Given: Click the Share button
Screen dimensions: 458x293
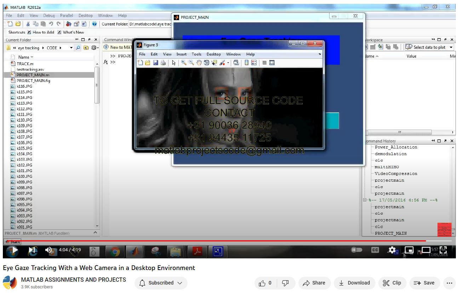Looking at the screenshot, I should click(314, 283).
